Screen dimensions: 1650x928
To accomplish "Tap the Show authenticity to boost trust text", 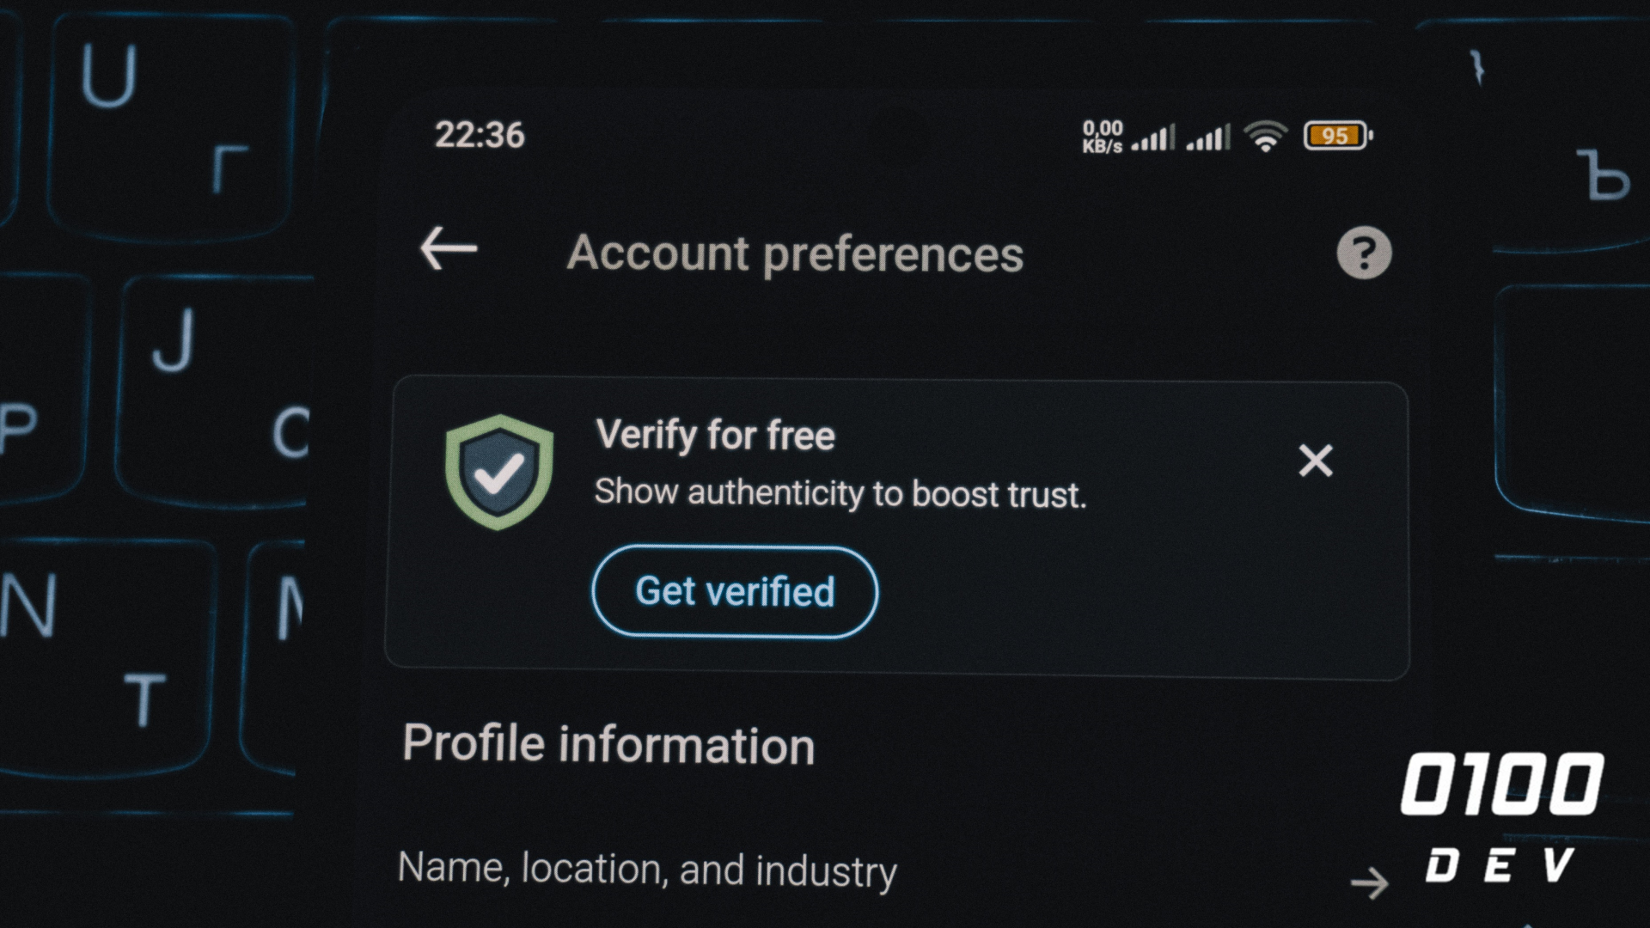I will click(x=840, y=493).
